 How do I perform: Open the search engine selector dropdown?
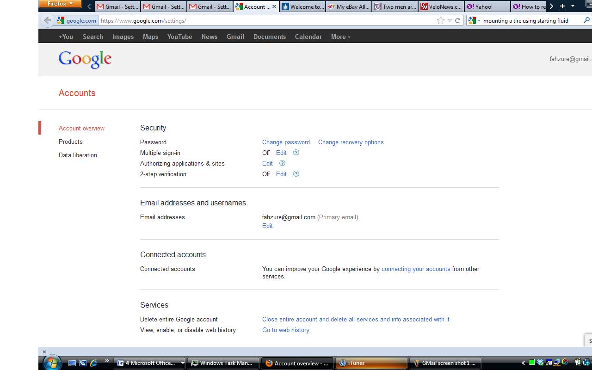click(474, 20)
